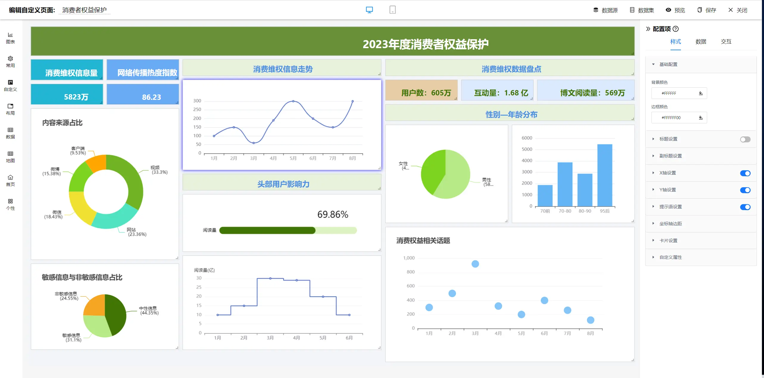Switch to mobile device view icon
Viewport: 764px width, 378px height.
click(x=392, y=10)
